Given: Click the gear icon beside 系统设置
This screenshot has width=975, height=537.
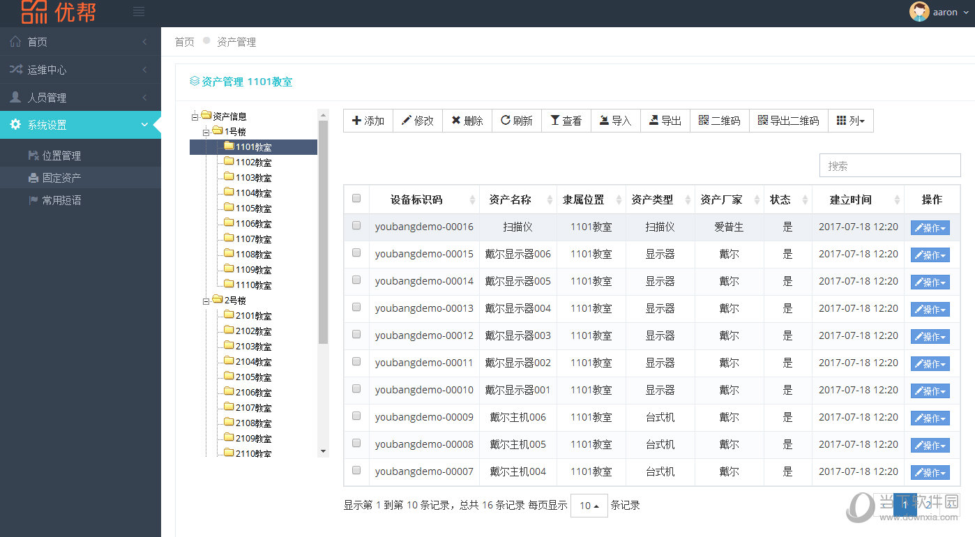Looking at the screenshot, I should pyautogui.click(x=15, y=125).
